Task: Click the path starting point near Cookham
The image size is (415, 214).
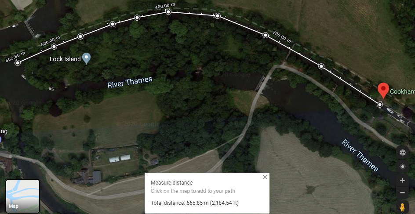Action: tap(380, 105)
